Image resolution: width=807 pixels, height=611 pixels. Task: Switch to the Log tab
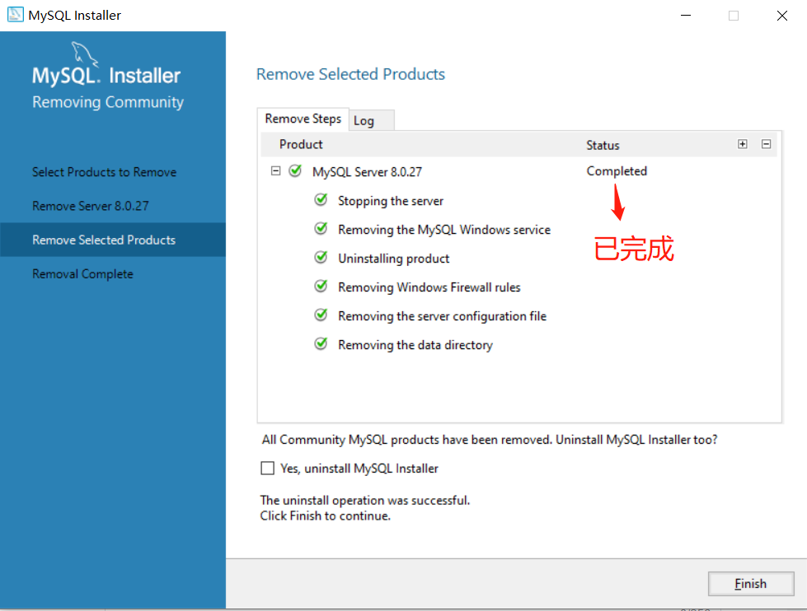click(370, 119)
